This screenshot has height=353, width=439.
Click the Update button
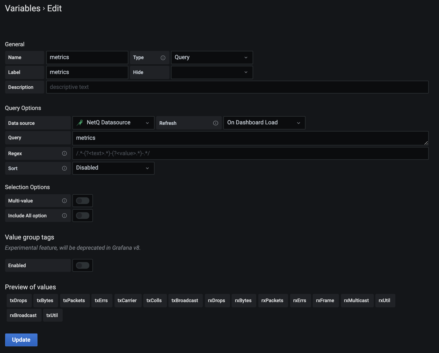click(21, 340)
